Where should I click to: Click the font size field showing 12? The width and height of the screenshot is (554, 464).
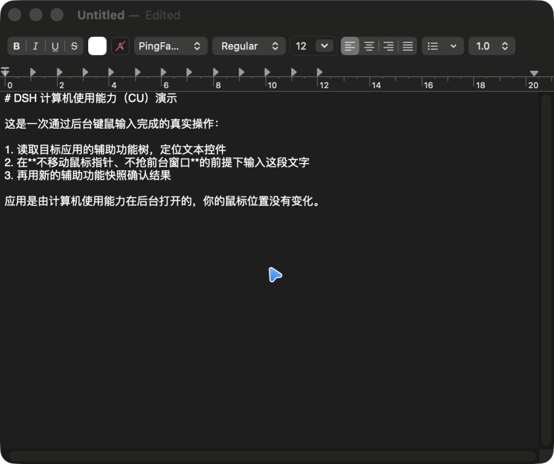[x=301, y=46]
